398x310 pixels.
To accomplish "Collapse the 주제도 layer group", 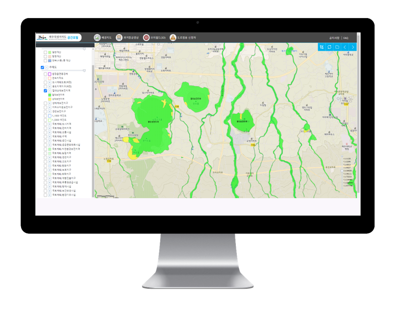I will pyautogui.click(x=47, y=67).
